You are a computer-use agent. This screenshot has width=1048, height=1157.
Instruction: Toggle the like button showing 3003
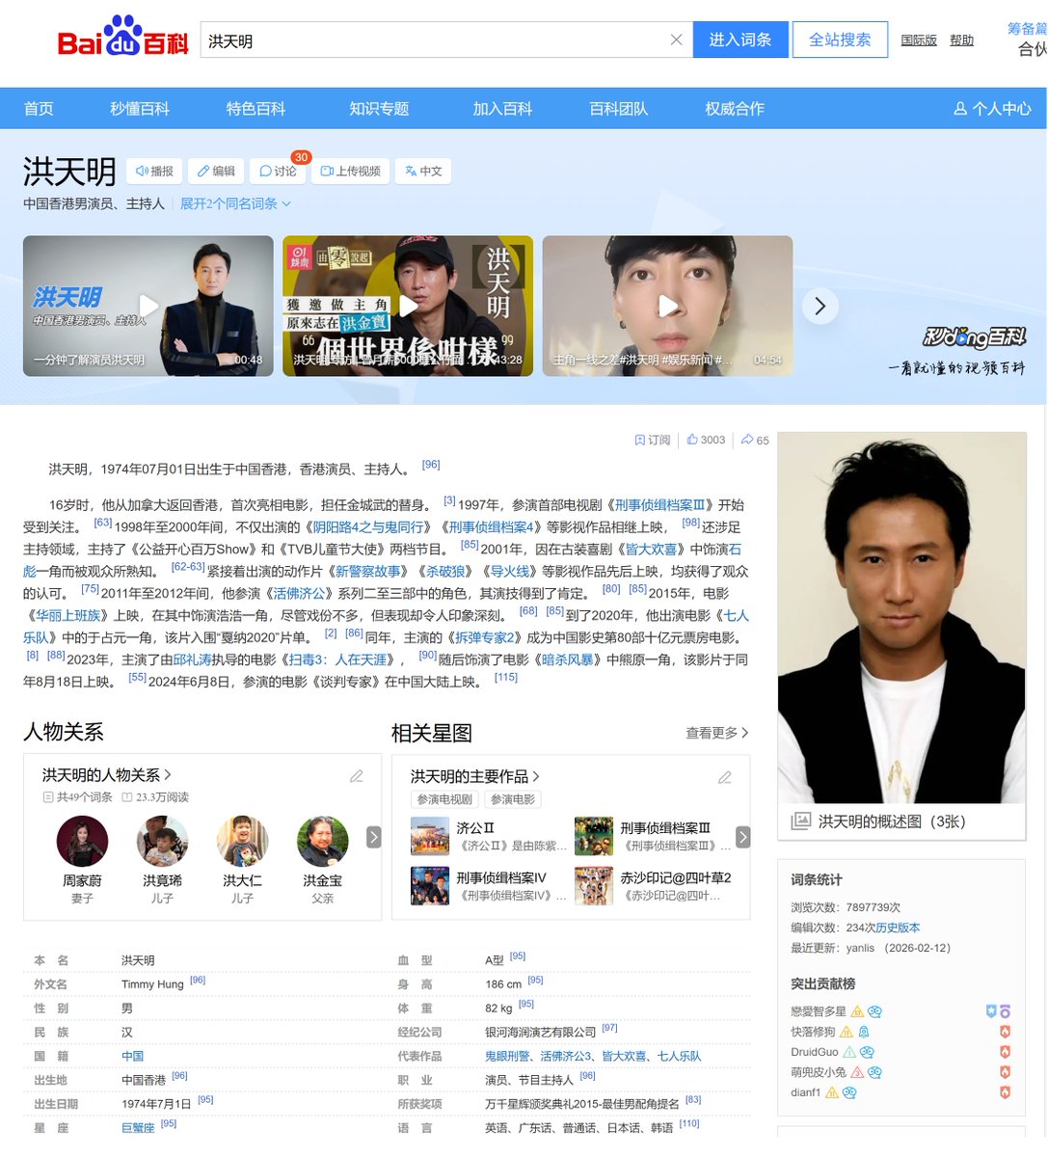(x=690, y=440)
